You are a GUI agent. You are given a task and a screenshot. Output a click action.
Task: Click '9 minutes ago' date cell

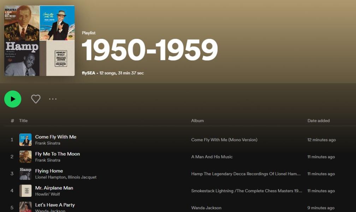pos(321,208)
